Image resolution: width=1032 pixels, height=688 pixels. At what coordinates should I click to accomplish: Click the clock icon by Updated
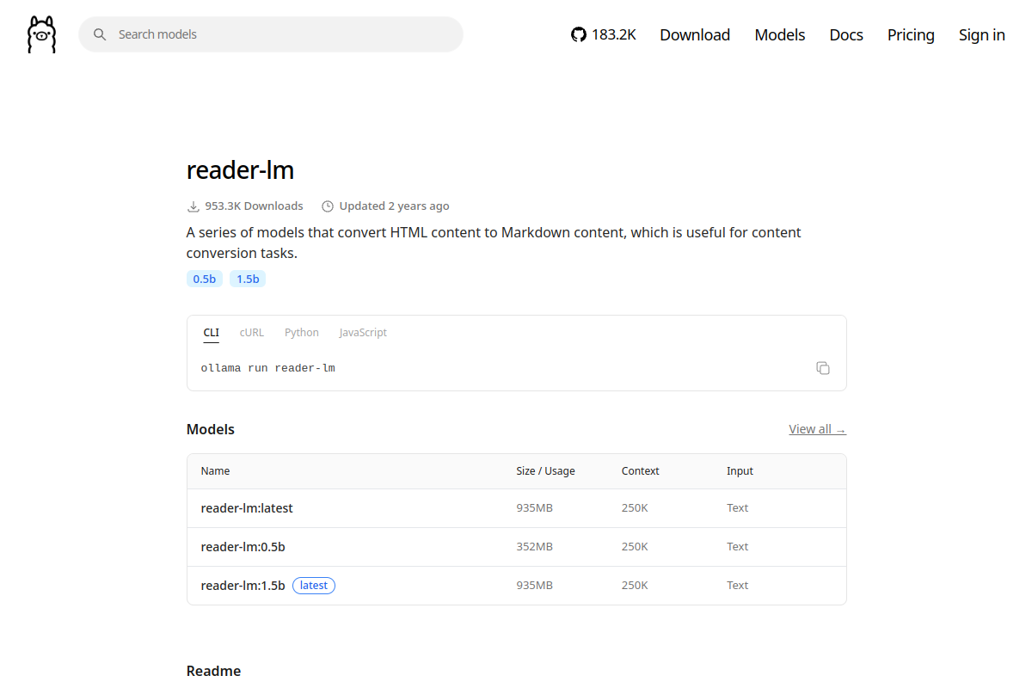click(328, 206)
